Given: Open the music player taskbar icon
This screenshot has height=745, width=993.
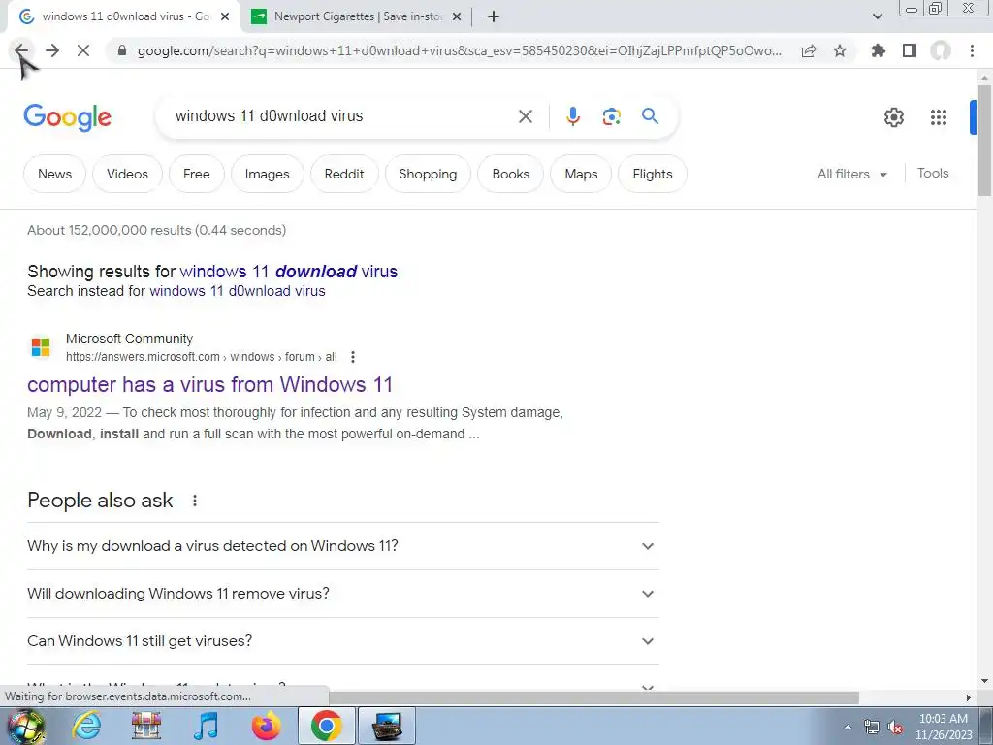Looking at the screenshot, I should 206,726.
